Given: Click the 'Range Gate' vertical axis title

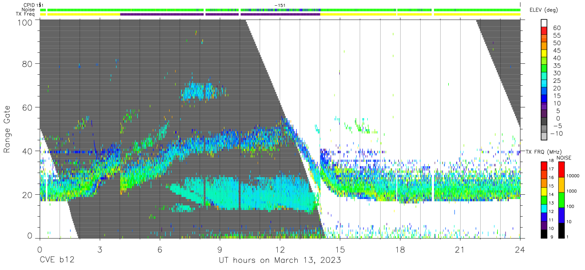Looking at the screenshot, I should tap(7, 130).
